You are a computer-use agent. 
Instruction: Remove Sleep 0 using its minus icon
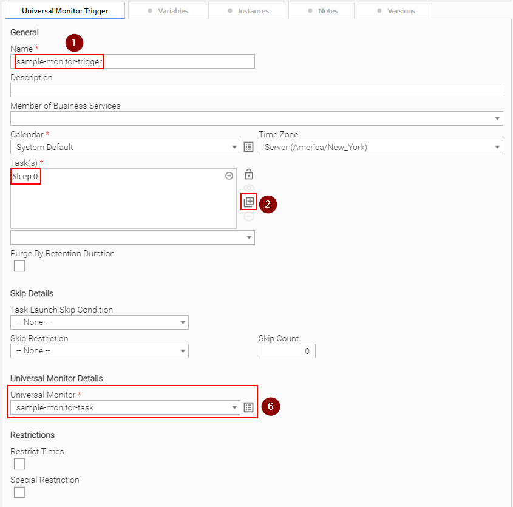(x=229, y=175)
